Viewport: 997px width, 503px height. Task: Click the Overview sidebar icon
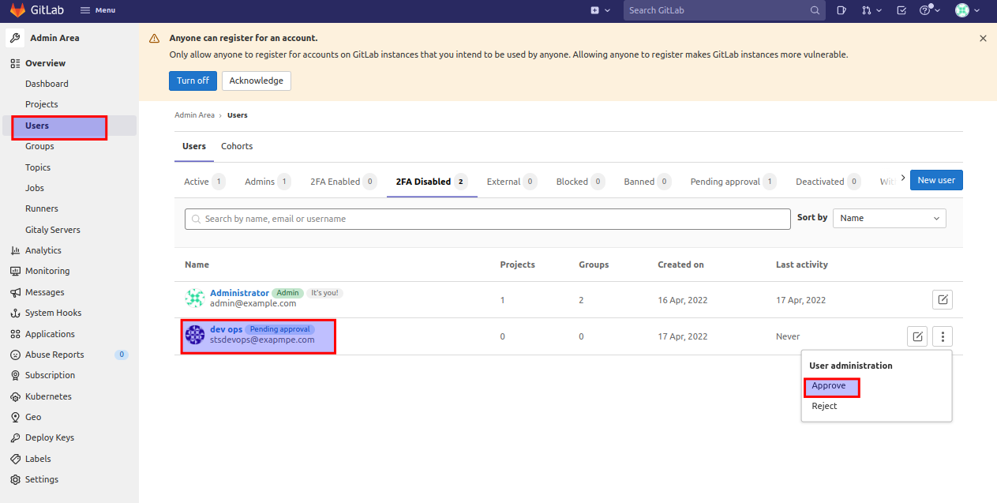point(15,63)
